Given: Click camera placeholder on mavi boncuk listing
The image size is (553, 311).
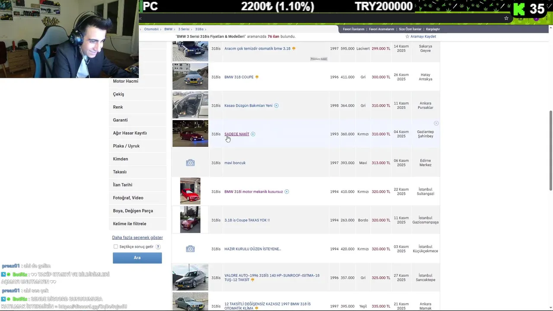Looking at the screenshot, I should click(190, 163).
